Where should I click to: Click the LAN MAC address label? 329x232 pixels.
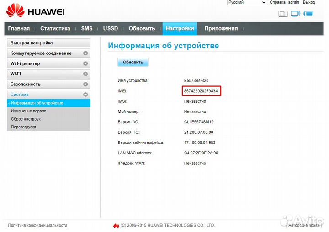[x=135, y=153]
